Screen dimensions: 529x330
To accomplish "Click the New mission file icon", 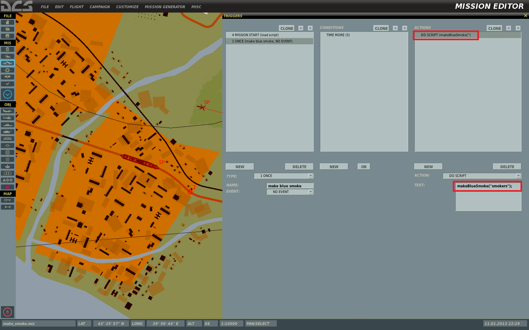I will (8, 22).
